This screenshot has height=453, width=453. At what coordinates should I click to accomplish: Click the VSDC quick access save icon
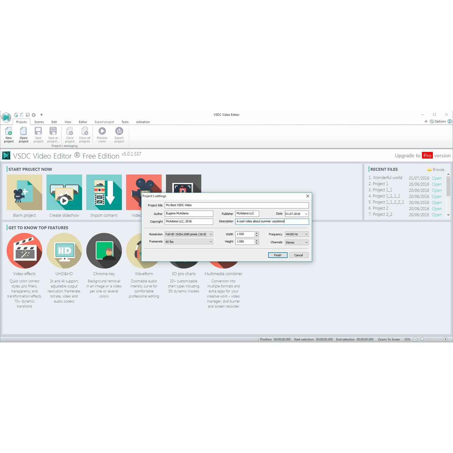click(x=27, y=114)
